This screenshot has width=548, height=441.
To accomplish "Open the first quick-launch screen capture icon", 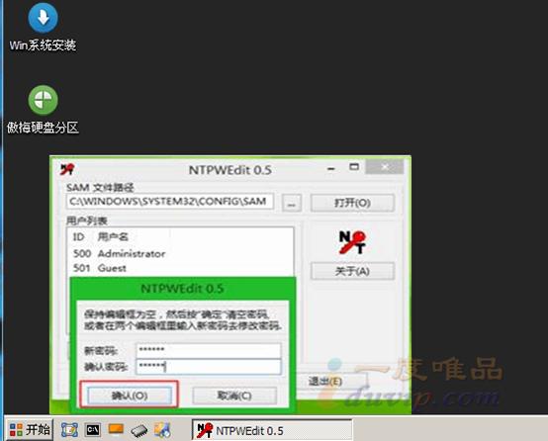I will click(x=69, y=429).
